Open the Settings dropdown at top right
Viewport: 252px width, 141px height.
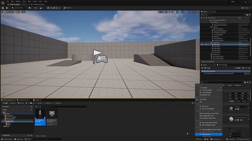(246, 8)
